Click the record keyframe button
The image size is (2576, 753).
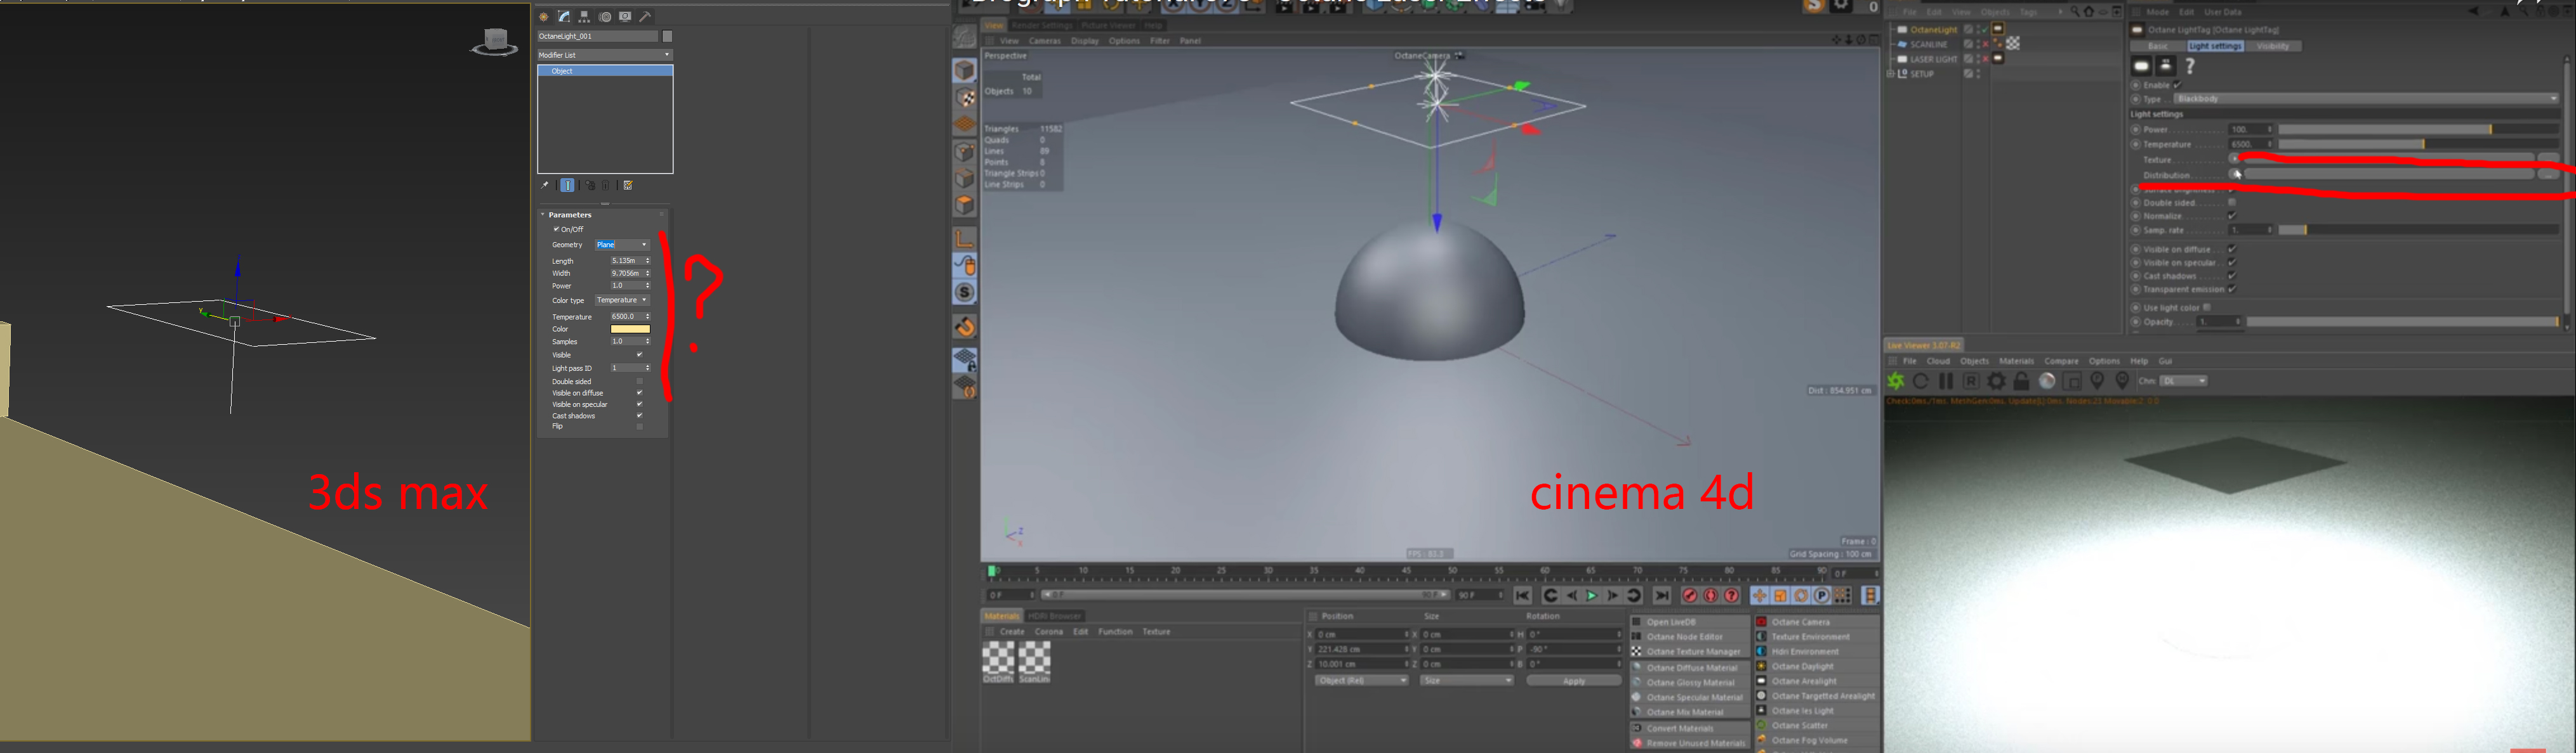pos(1690,595)
